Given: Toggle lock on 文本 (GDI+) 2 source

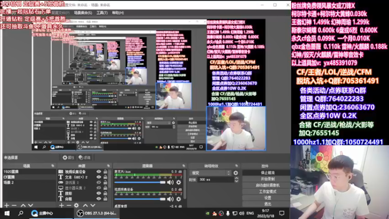Looking at the screenshot, I should (x=106, y=177).
